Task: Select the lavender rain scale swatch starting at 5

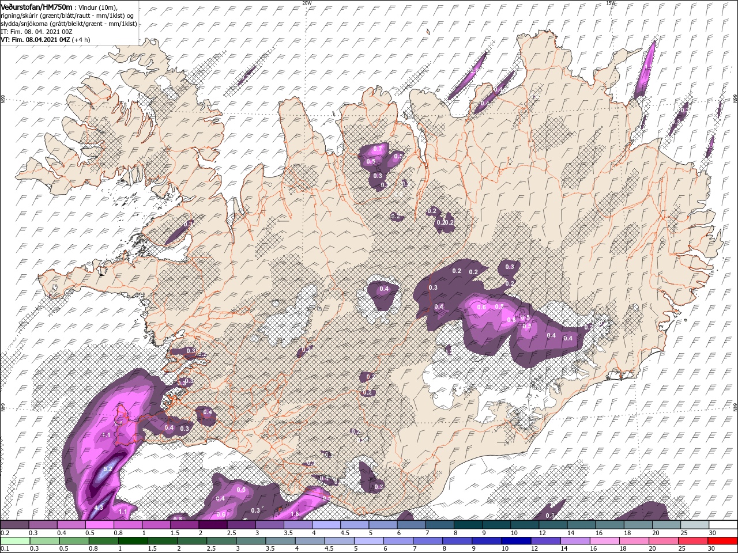Action: pyautogui.click(x=368, y=541)
